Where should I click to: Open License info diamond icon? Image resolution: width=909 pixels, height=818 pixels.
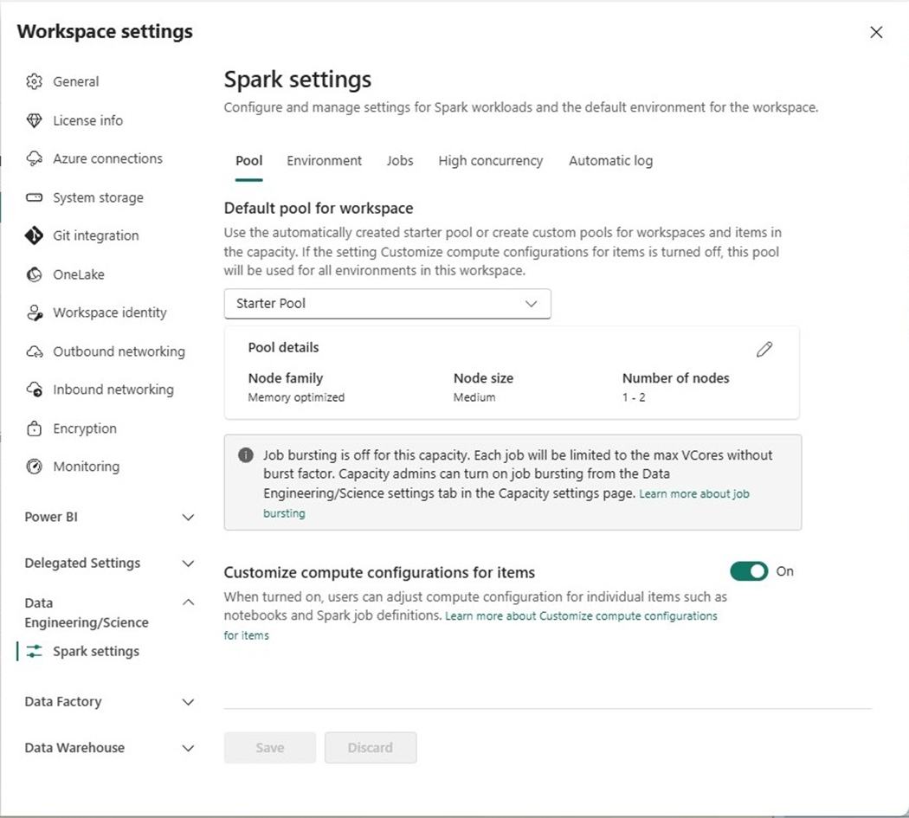point(35,120)
